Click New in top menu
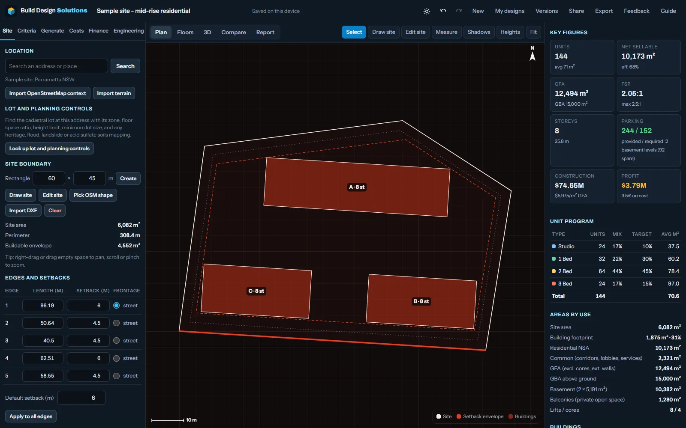Screen dimensions: 686x428 coord(478,11)
